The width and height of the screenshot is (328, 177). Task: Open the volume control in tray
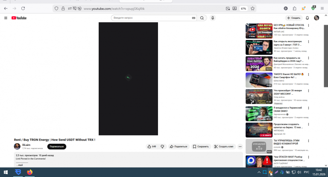[x=299, y=172]
